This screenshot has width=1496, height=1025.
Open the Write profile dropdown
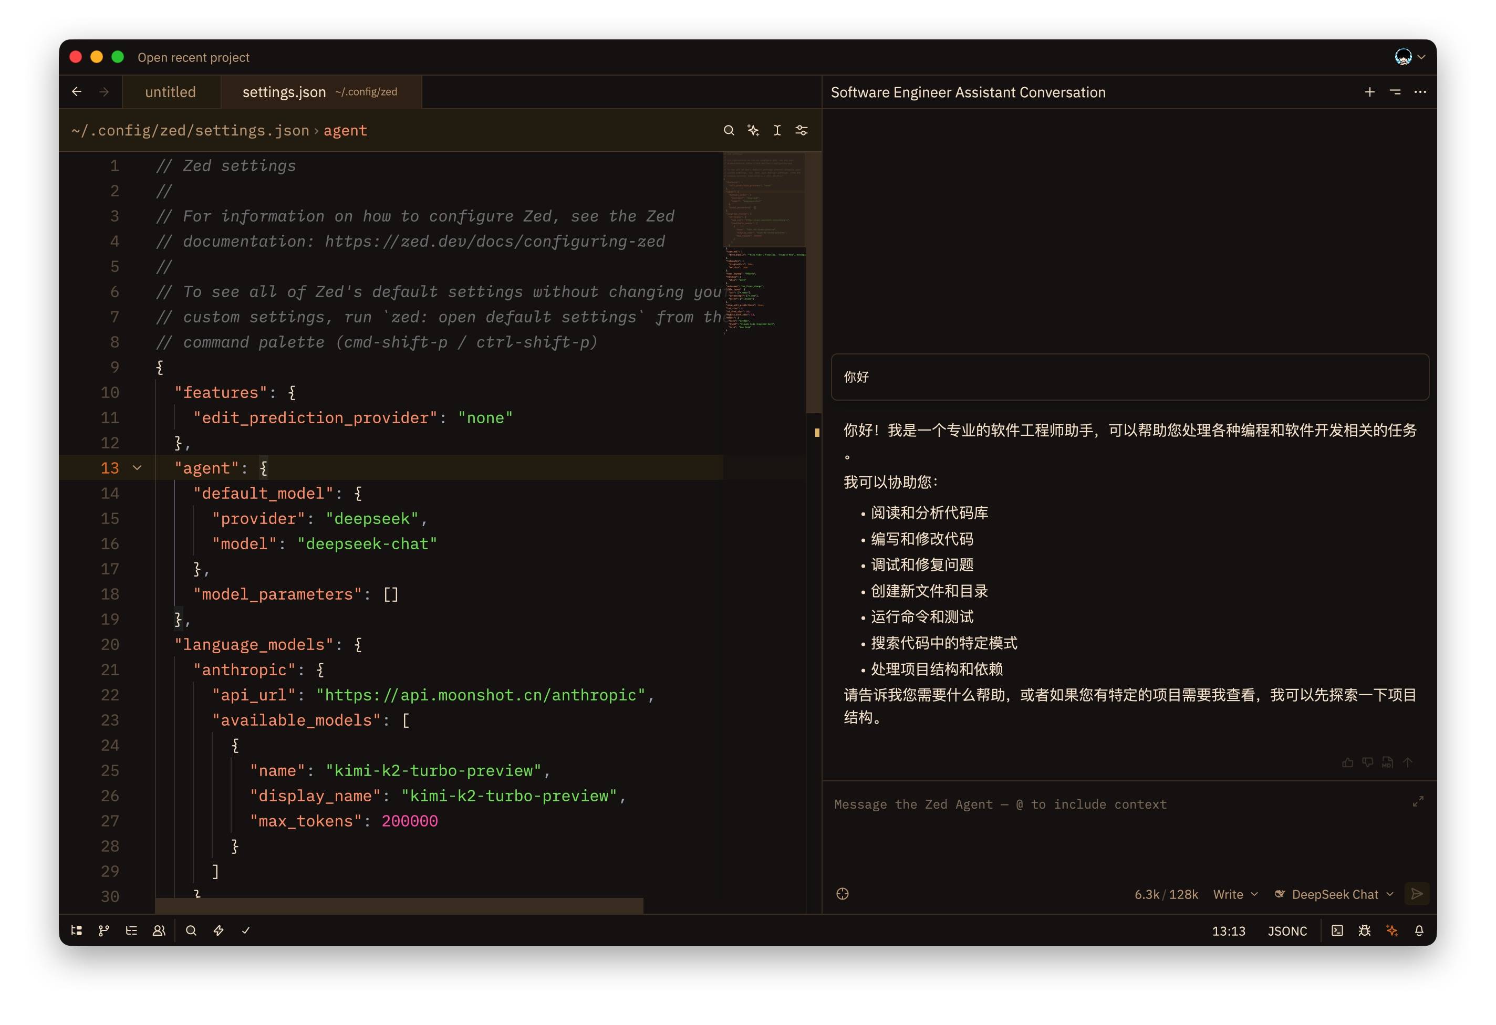1234,894
